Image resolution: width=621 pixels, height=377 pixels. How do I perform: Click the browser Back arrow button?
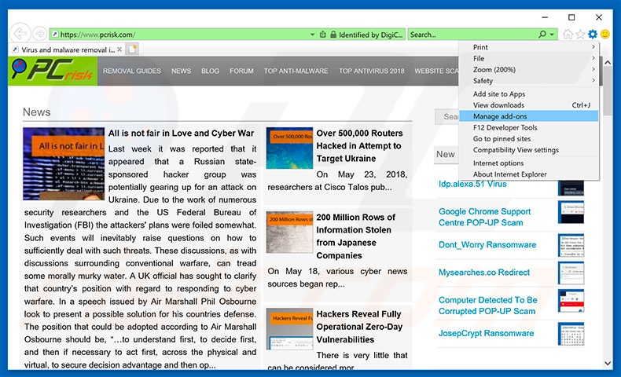(x=20, y=34)
